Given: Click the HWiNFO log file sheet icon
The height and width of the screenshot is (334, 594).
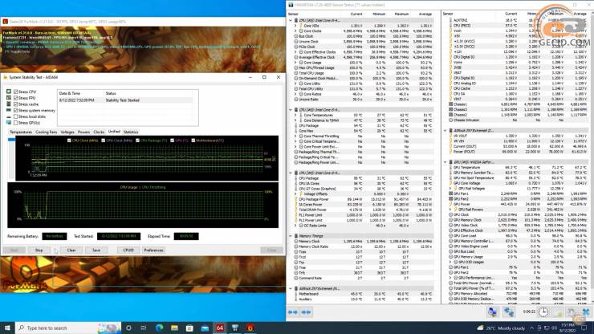Looking at the screenshot, I should coord(558,312).
